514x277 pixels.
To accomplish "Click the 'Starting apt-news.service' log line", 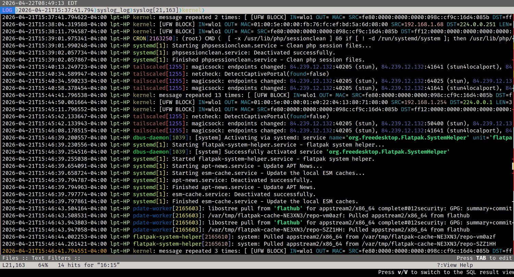I will click(x=240, y=166).
